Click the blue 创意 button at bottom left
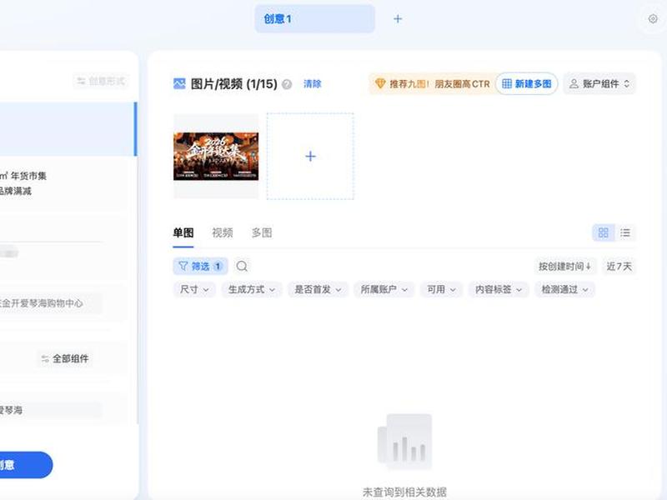 26,464
